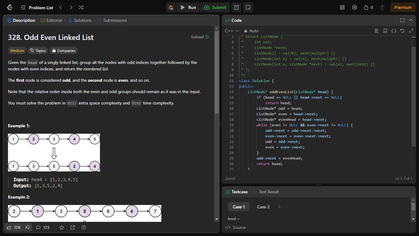Image resolution: width=419 pixels, height=236 pixels.
Task: Open the user profile avatar
Action: (382, 7)
